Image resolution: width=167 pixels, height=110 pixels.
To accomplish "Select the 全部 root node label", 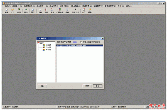I will [42, 43].
